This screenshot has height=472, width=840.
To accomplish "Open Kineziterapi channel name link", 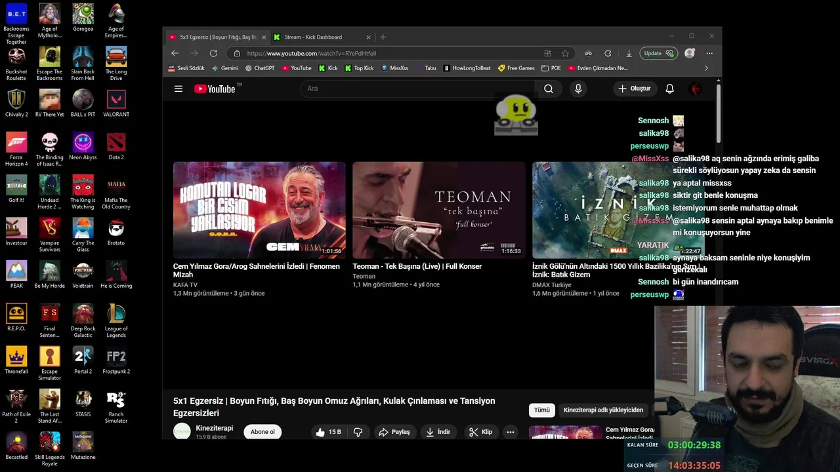I will pos(215,428).
